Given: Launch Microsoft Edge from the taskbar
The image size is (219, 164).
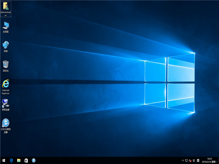Looking at the screenshot, I should click(11, 160).
